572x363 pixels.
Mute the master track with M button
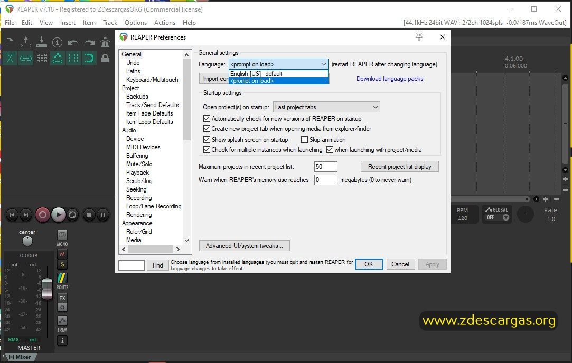coord(62,254)
